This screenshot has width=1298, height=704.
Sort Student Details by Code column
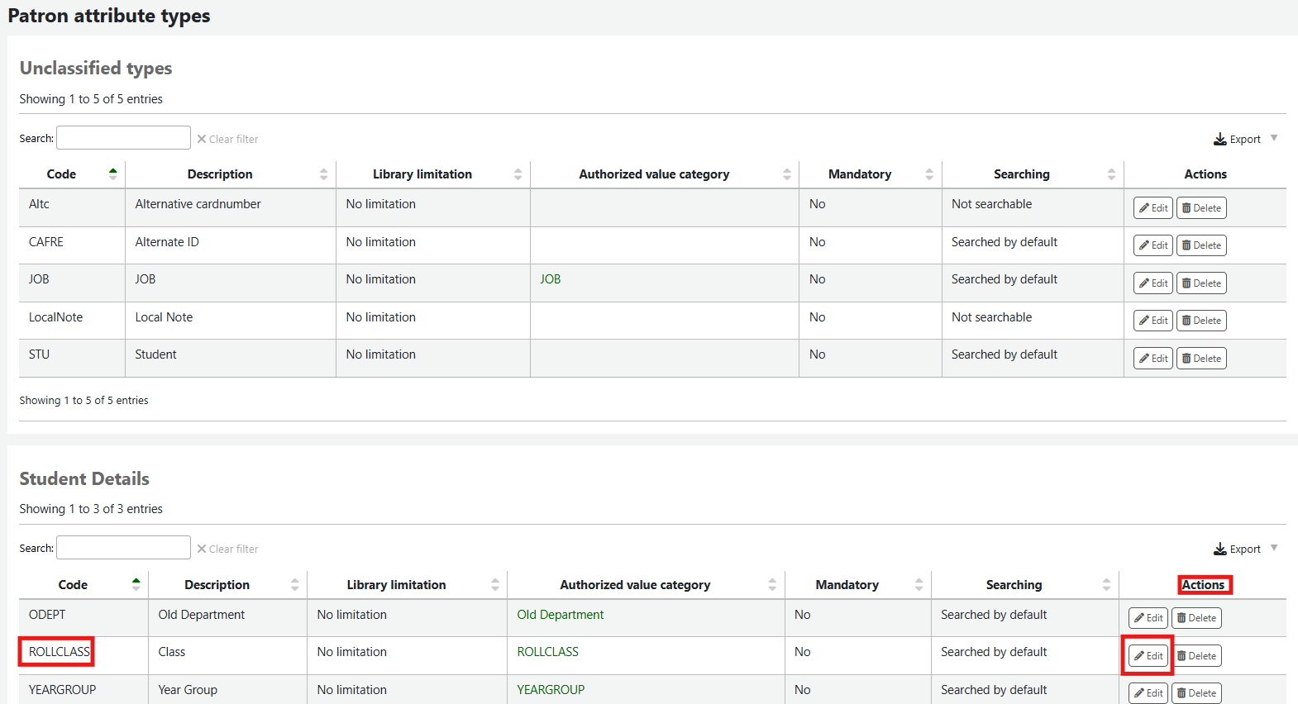point(73,585)
